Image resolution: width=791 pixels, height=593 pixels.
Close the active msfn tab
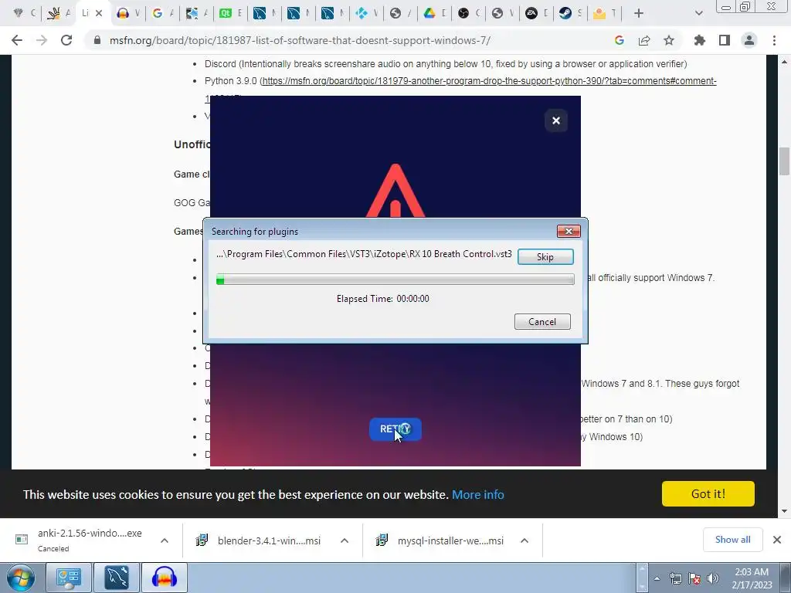[100, 13]
